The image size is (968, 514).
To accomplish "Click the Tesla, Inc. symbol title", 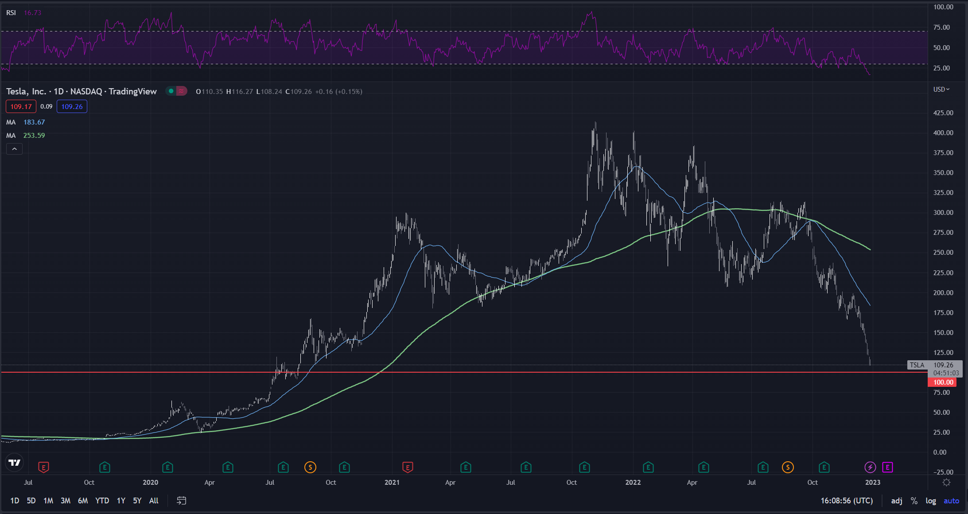I will coord(82,91).
